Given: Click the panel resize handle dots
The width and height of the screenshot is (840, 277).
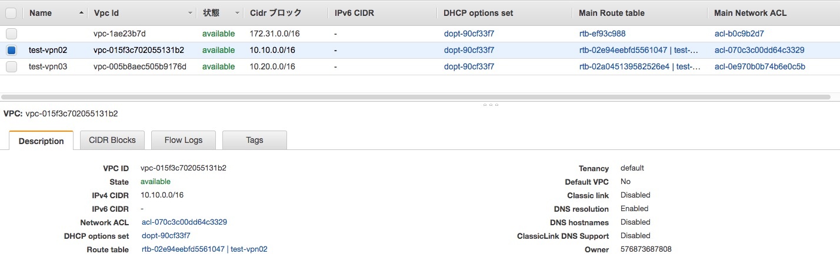Looking at the screenshot, I should [x=490, y=105].
